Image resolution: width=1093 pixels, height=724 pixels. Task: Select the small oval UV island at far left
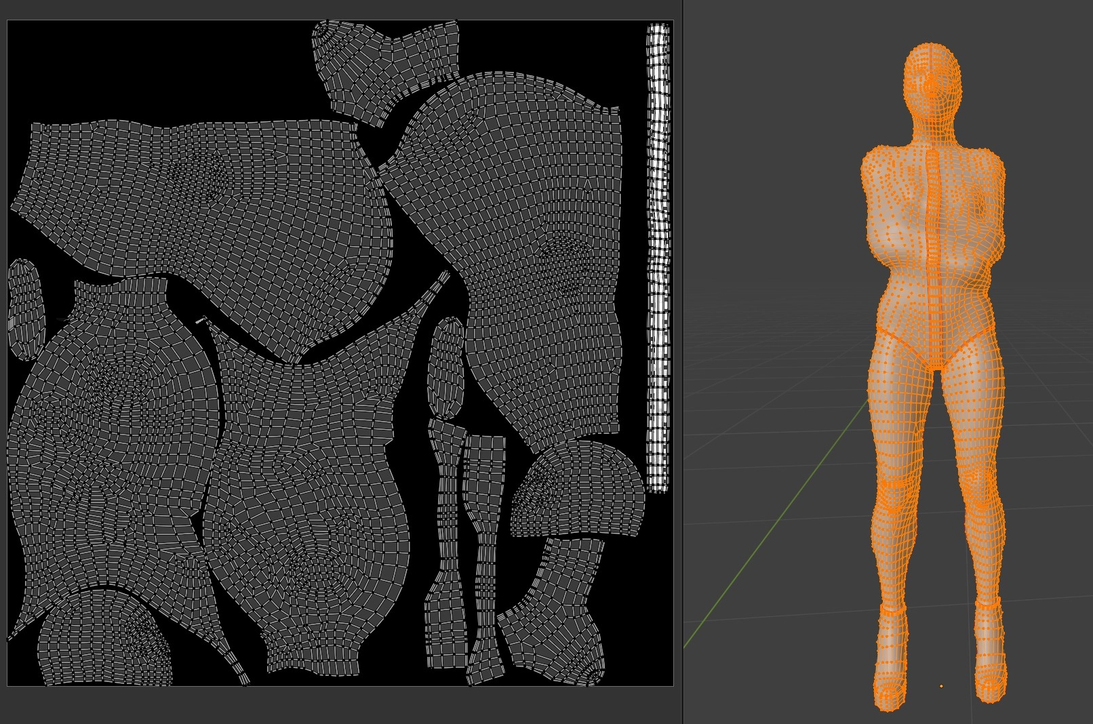25,308
